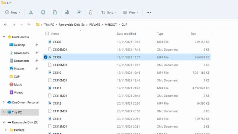Select the C1310M01 file name

tap(59, 80)
